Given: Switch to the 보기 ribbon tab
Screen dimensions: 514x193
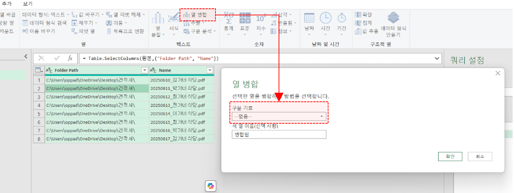Looking at the screenshot, I should [28, 4].
